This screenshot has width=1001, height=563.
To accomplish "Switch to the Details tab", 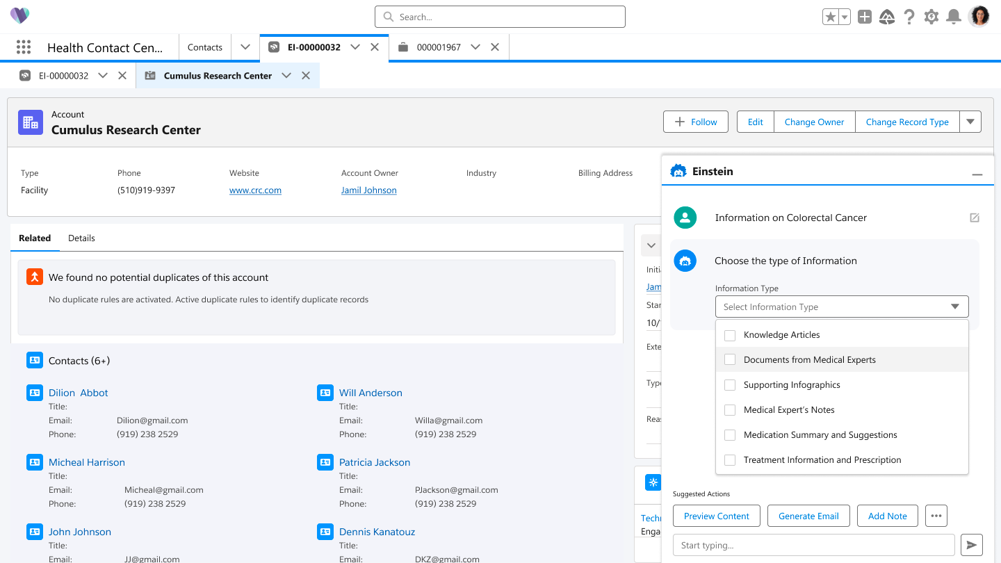I will tap(81, 238).
